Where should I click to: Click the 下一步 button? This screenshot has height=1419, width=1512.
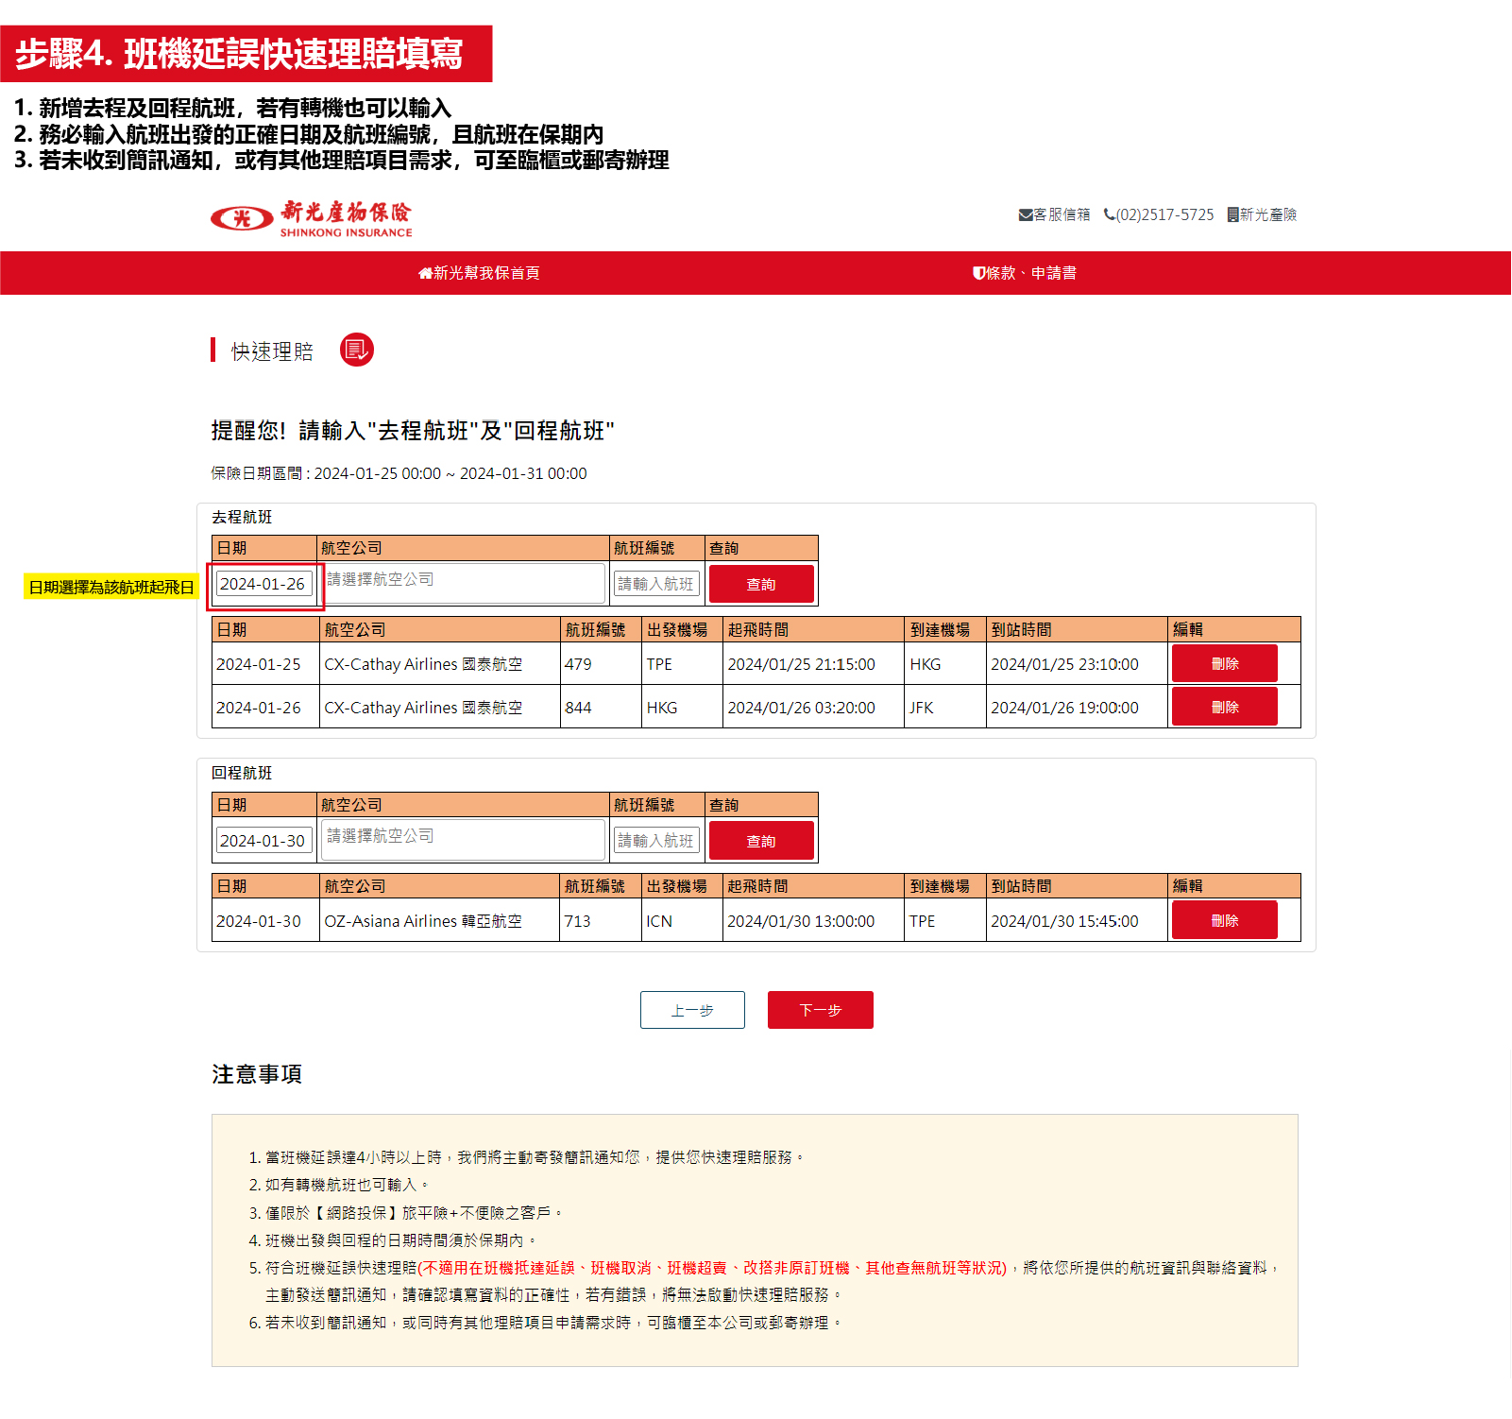(x=821, y=1010)
